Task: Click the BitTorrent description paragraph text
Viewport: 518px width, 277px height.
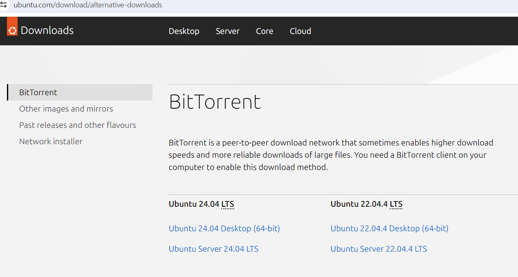Action: (331, 155)
